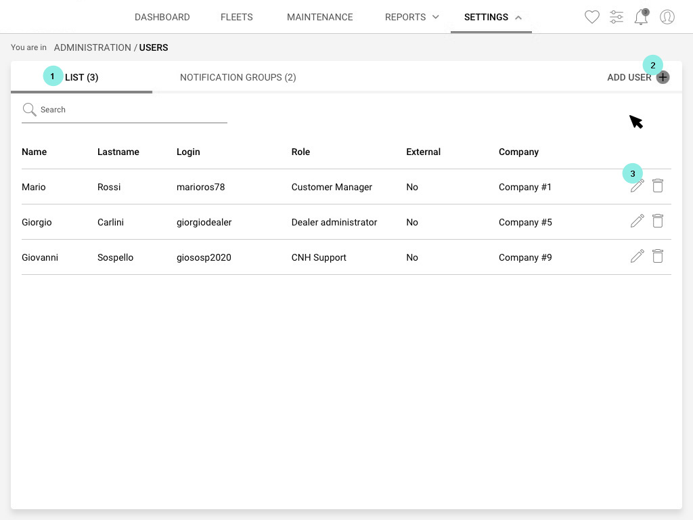Click the plus icon to add user
The width and height of the screenshot is (693, 520).
pos(663,77)
